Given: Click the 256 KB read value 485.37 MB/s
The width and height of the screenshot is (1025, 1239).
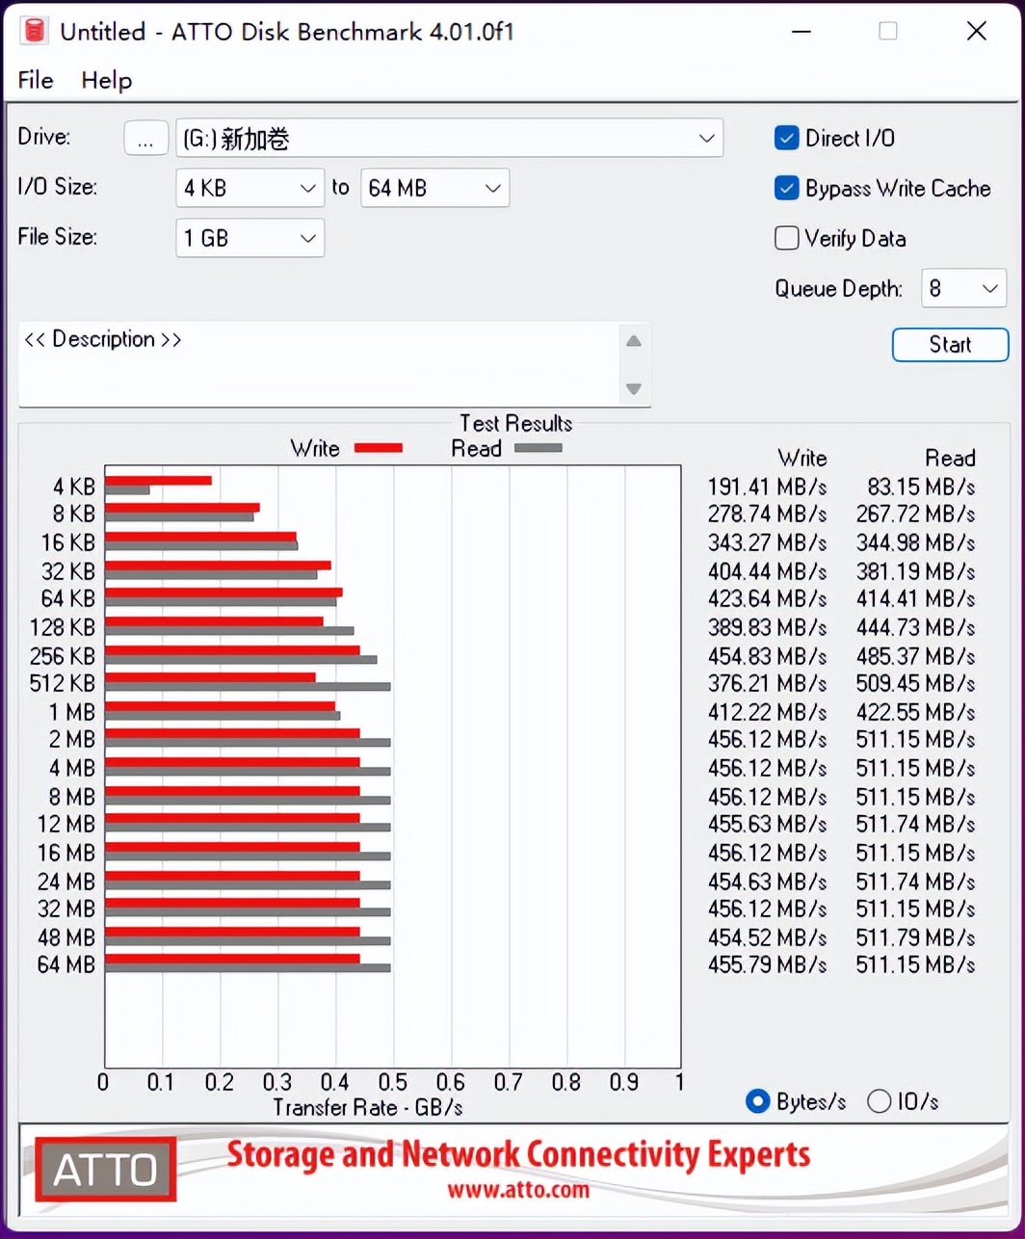Looking at the screenshot, I should (x=915, y=656).
